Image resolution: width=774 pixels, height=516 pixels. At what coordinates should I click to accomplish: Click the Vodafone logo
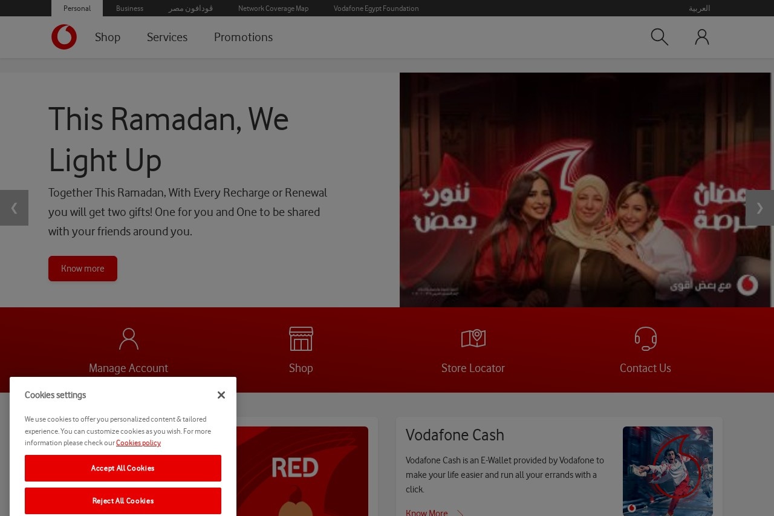pos(63,37)
